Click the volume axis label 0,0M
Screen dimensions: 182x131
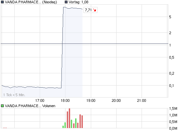(173, 128)
